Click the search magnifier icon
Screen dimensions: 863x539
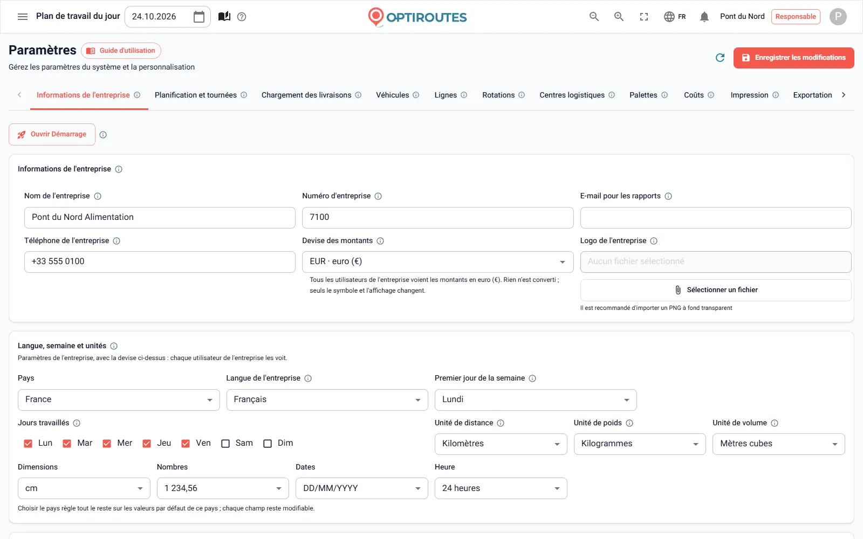click(x=594, y=17)
